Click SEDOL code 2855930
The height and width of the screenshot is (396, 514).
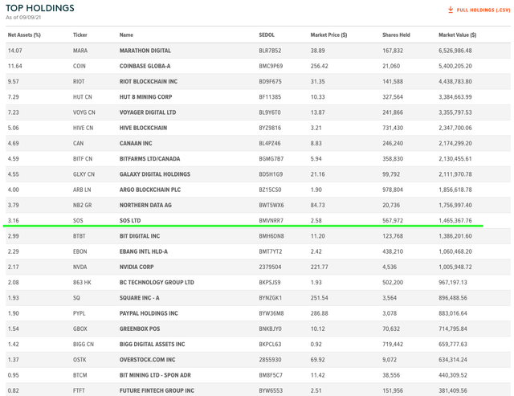(270, 360)
